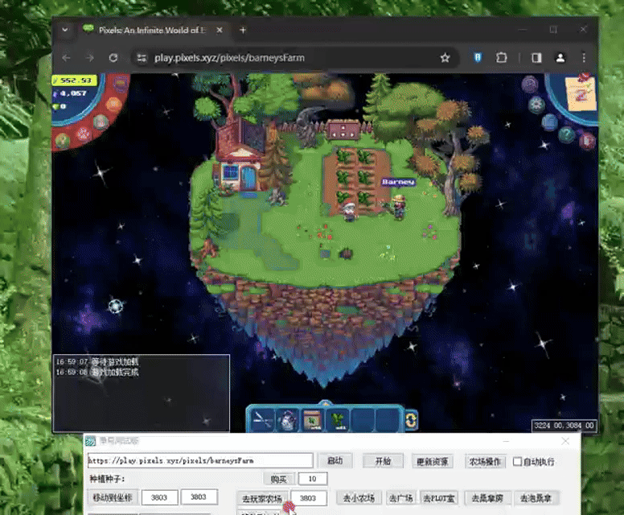Open the browser profile icon
Screen dimensions: 624x515
[560, 58]
